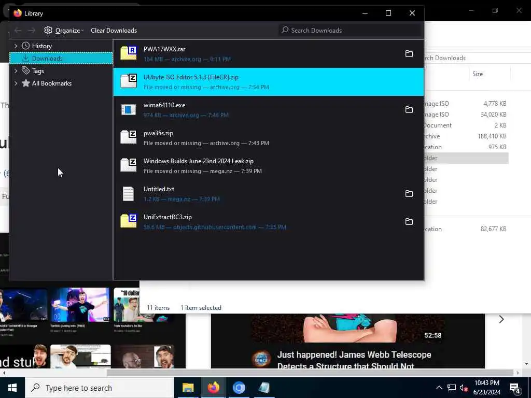Viewport: 531px width, 398px height.
Task: Click the pwa35s.zip file icon
Action: [129, 137]
